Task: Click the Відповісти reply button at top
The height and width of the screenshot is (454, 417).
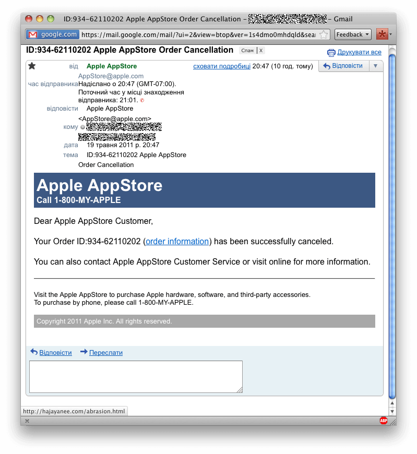Action: (343, 66)
